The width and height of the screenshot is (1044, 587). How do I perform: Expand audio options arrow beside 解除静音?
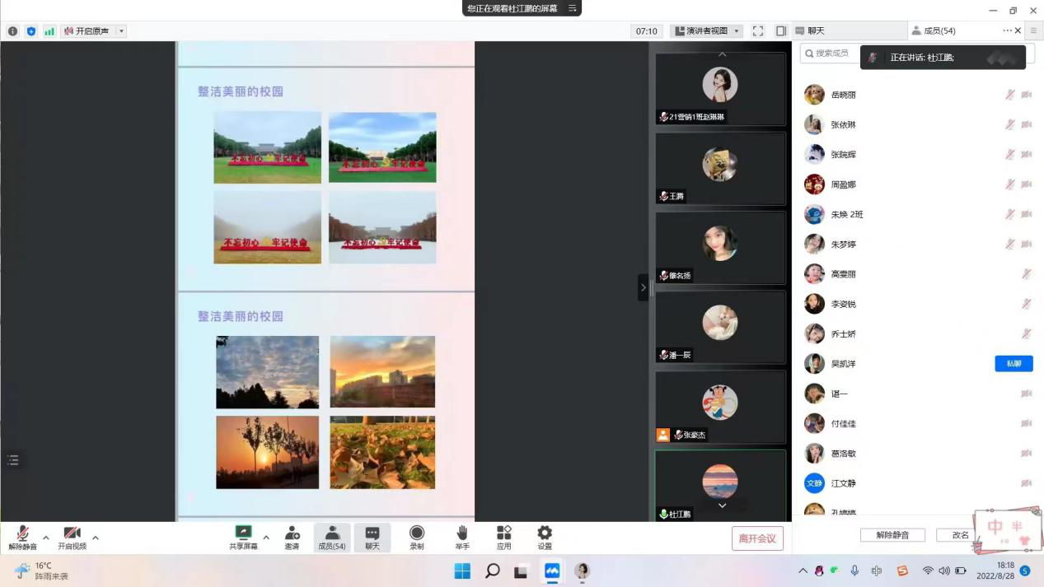tap(46, 538)
